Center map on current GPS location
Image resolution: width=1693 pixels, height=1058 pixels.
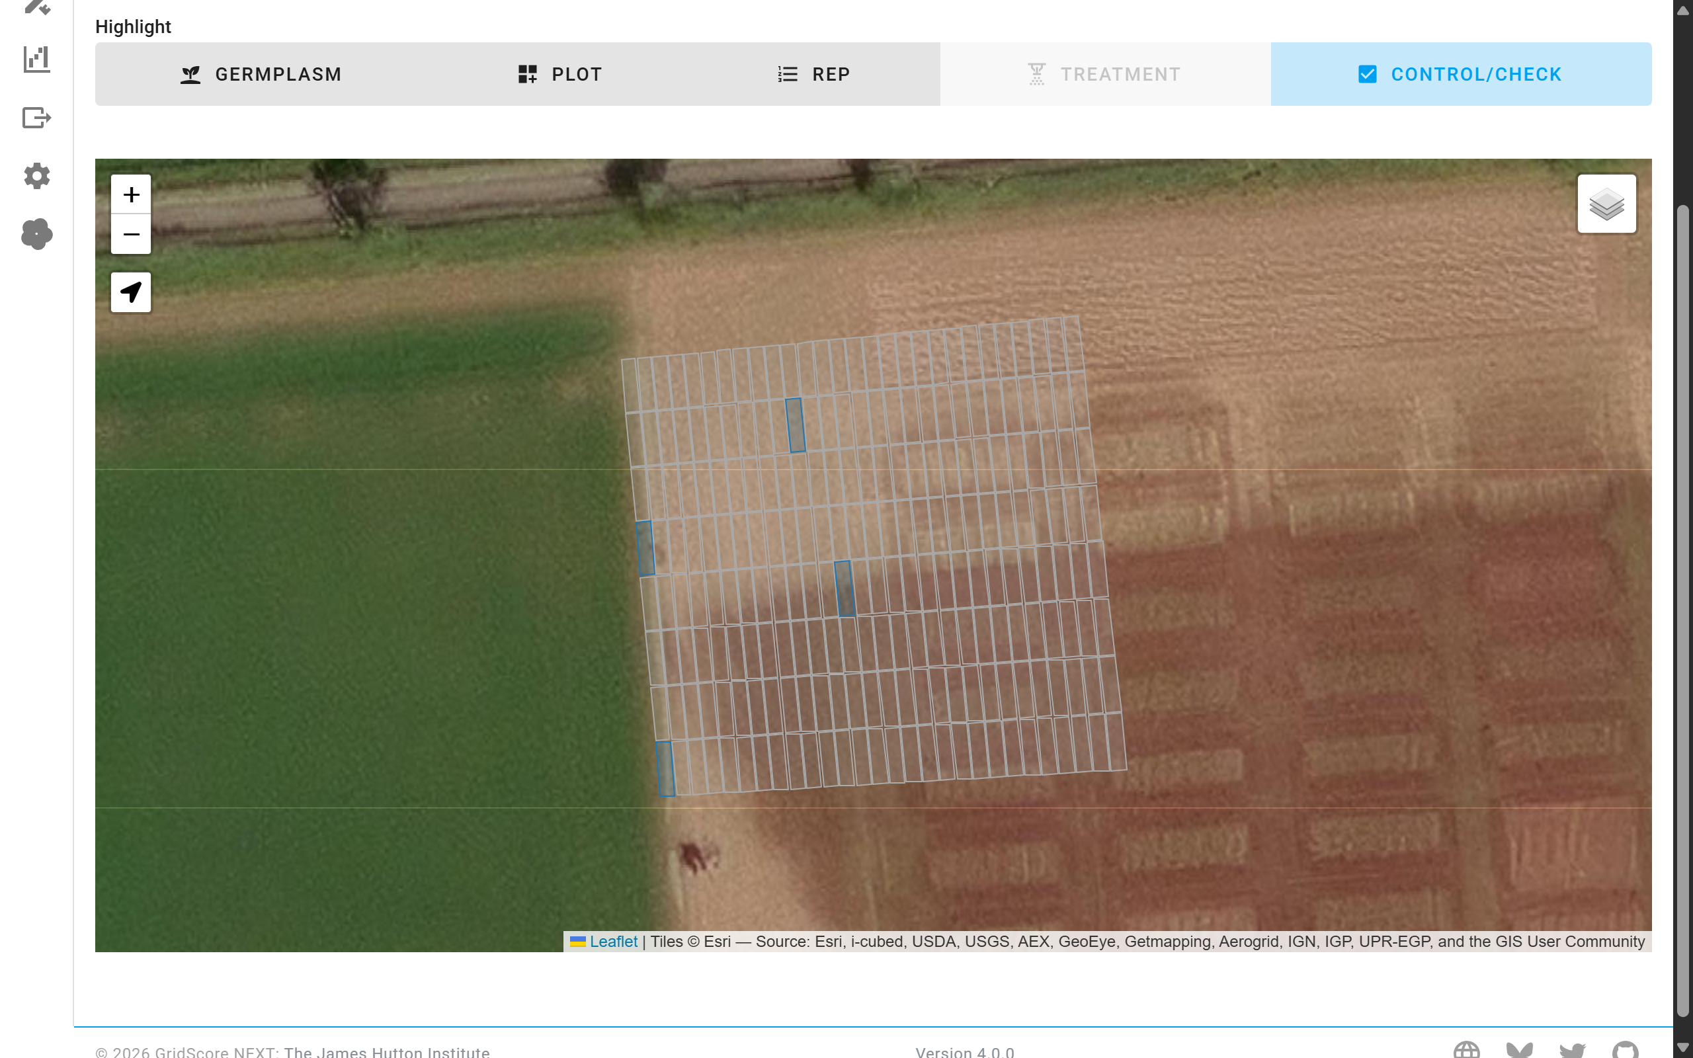131,292
